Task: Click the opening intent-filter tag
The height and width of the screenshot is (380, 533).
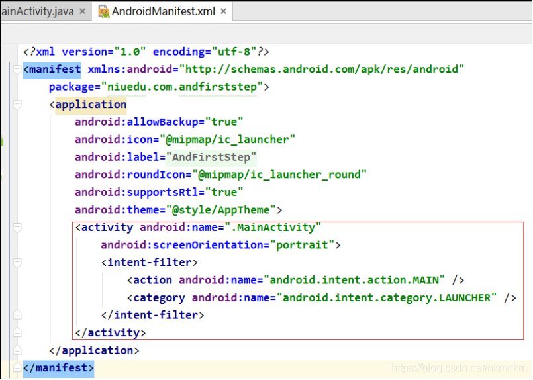Action: [150, 262]
